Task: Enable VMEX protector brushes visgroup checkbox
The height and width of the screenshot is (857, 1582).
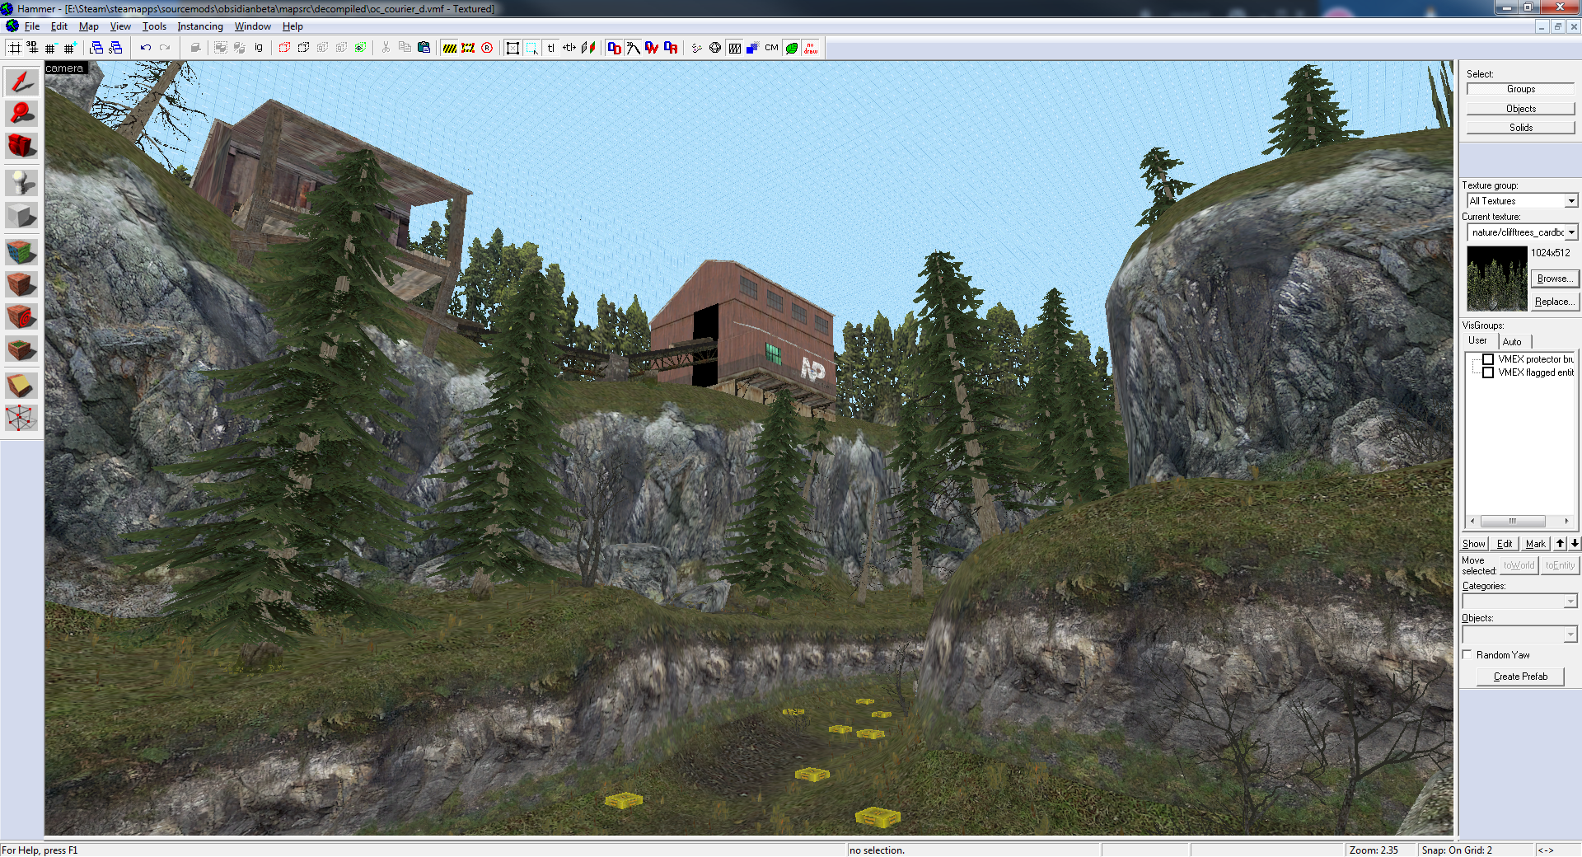Action: click(x=1488, y=359)
